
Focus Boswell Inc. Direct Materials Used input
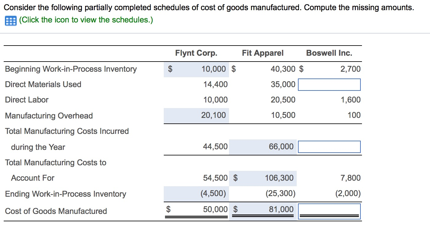pos(329,85)
